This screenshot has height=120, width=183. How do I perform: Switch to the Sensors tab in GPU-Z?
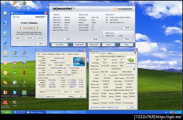(x=103, y=53)
